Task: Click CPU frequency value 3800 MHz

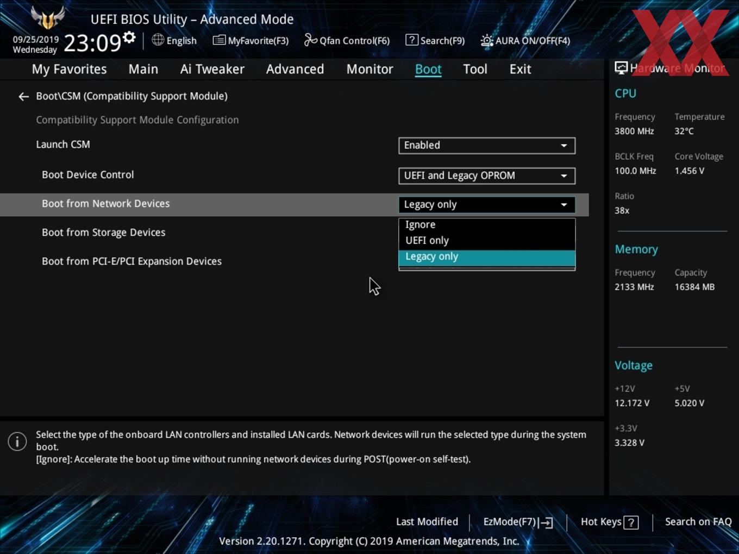Action: point(634,131)
